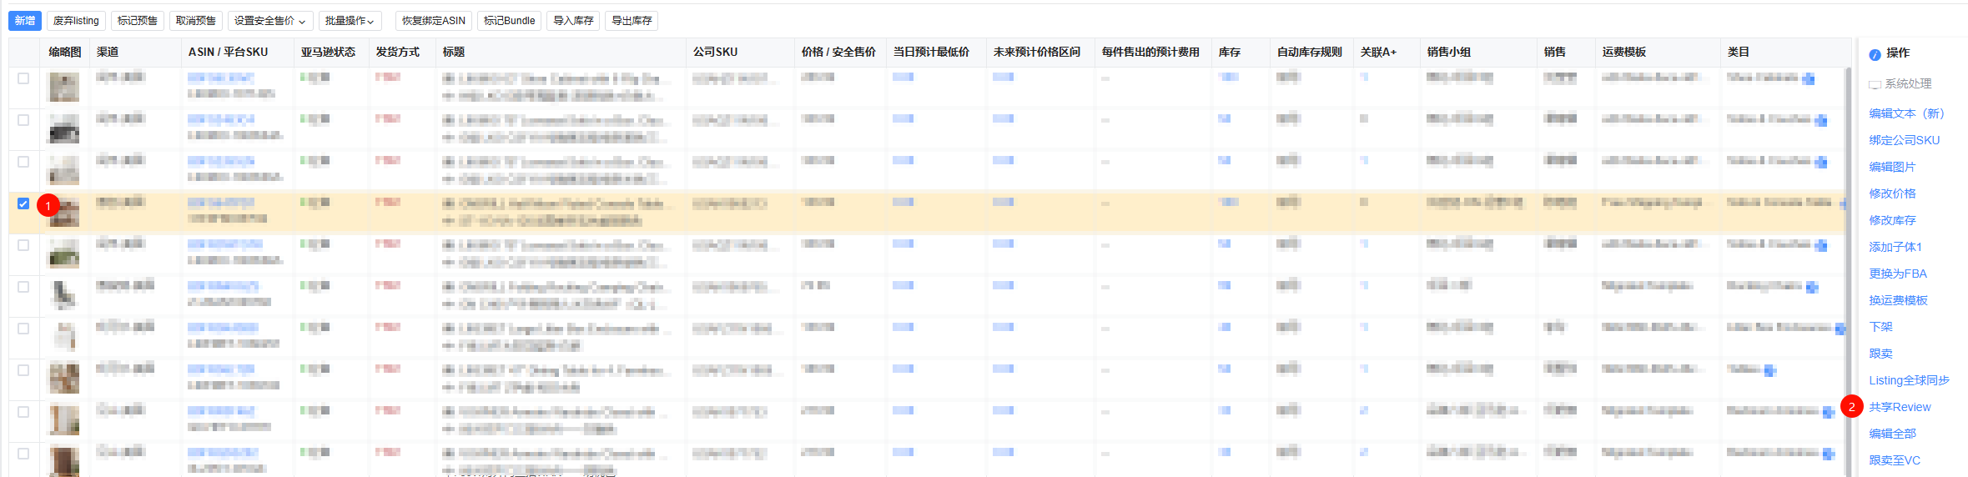Click category edit icon in first row

(1808, 79)
